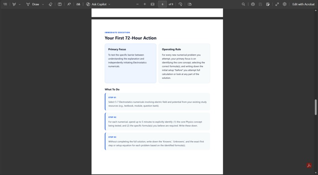Click the vertical scrollbar thumb

(316, 107)
